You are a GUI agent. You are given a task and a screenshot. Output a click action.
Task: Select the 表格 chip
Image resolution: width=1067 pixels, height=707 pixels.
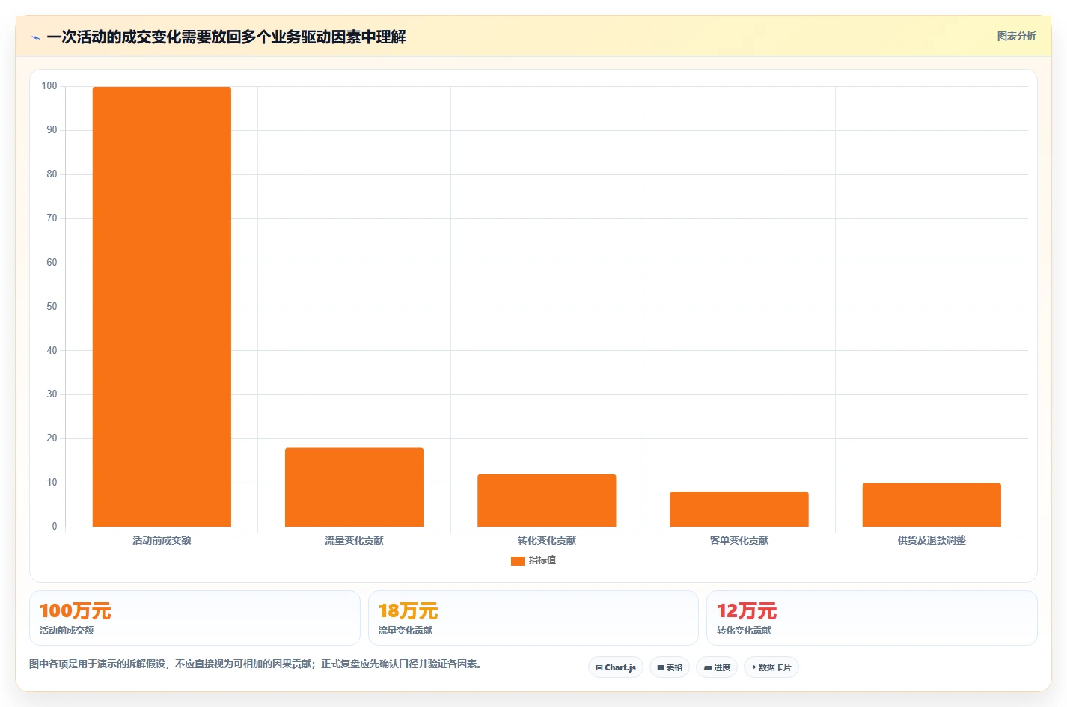670,667
